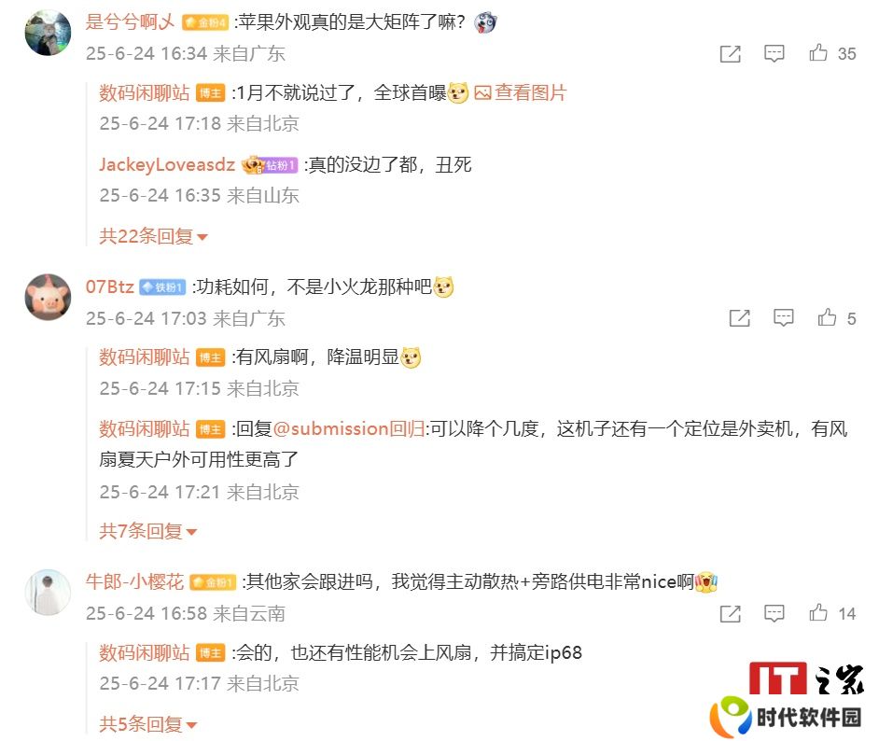This screenshot has height=741, width=879.
Task: Reply to the 牛郎-小樱花 comment
Action: [x=774, y=614]
